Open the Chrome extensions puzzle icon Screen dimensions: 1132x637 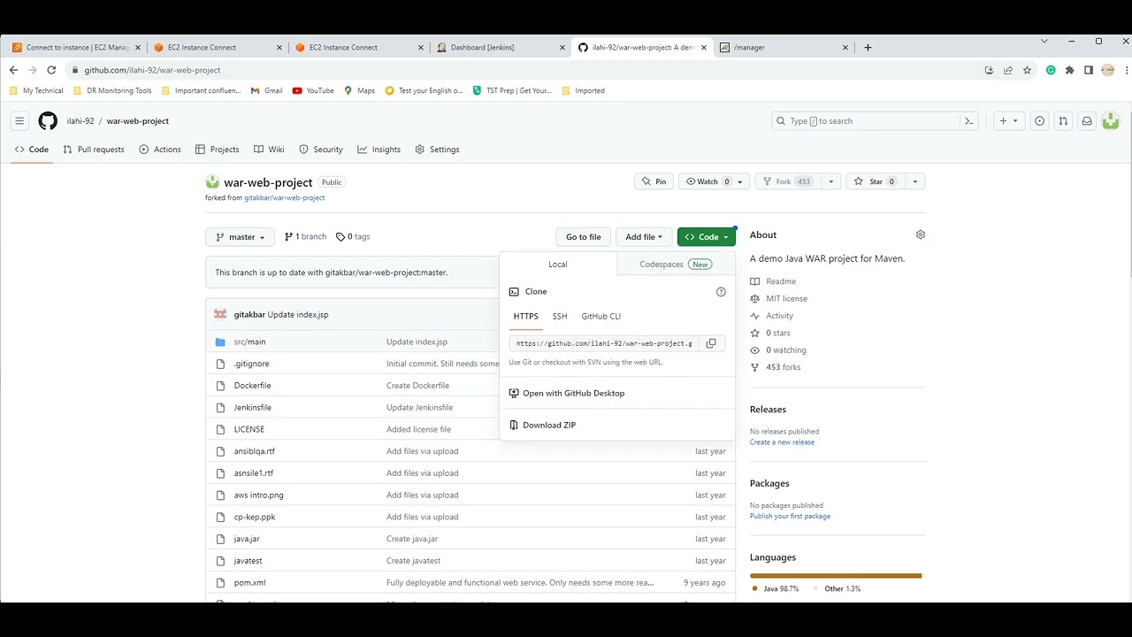tap(1070, 70)
